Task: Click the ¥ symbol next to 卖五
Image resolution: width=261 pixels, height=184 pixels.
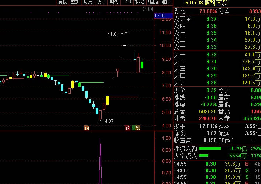Action: pos(188,19)
